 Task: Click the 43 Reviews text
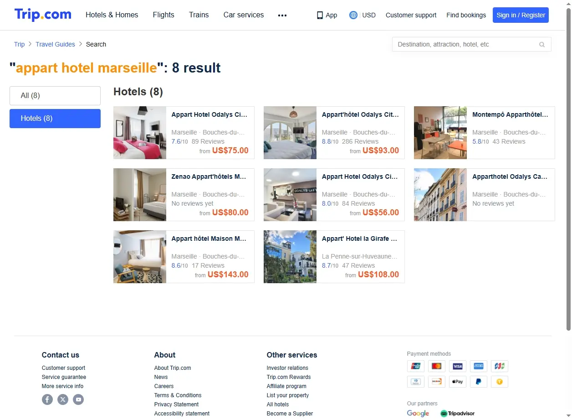pyautogui.click(x=509, y=141)
